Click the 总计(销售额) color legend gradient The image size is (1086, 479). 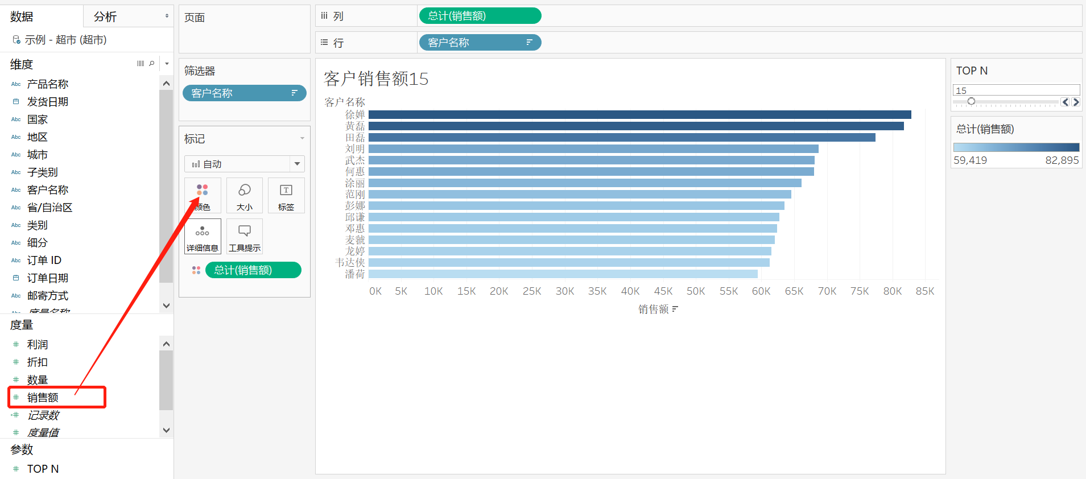(x=1016, y=147)
